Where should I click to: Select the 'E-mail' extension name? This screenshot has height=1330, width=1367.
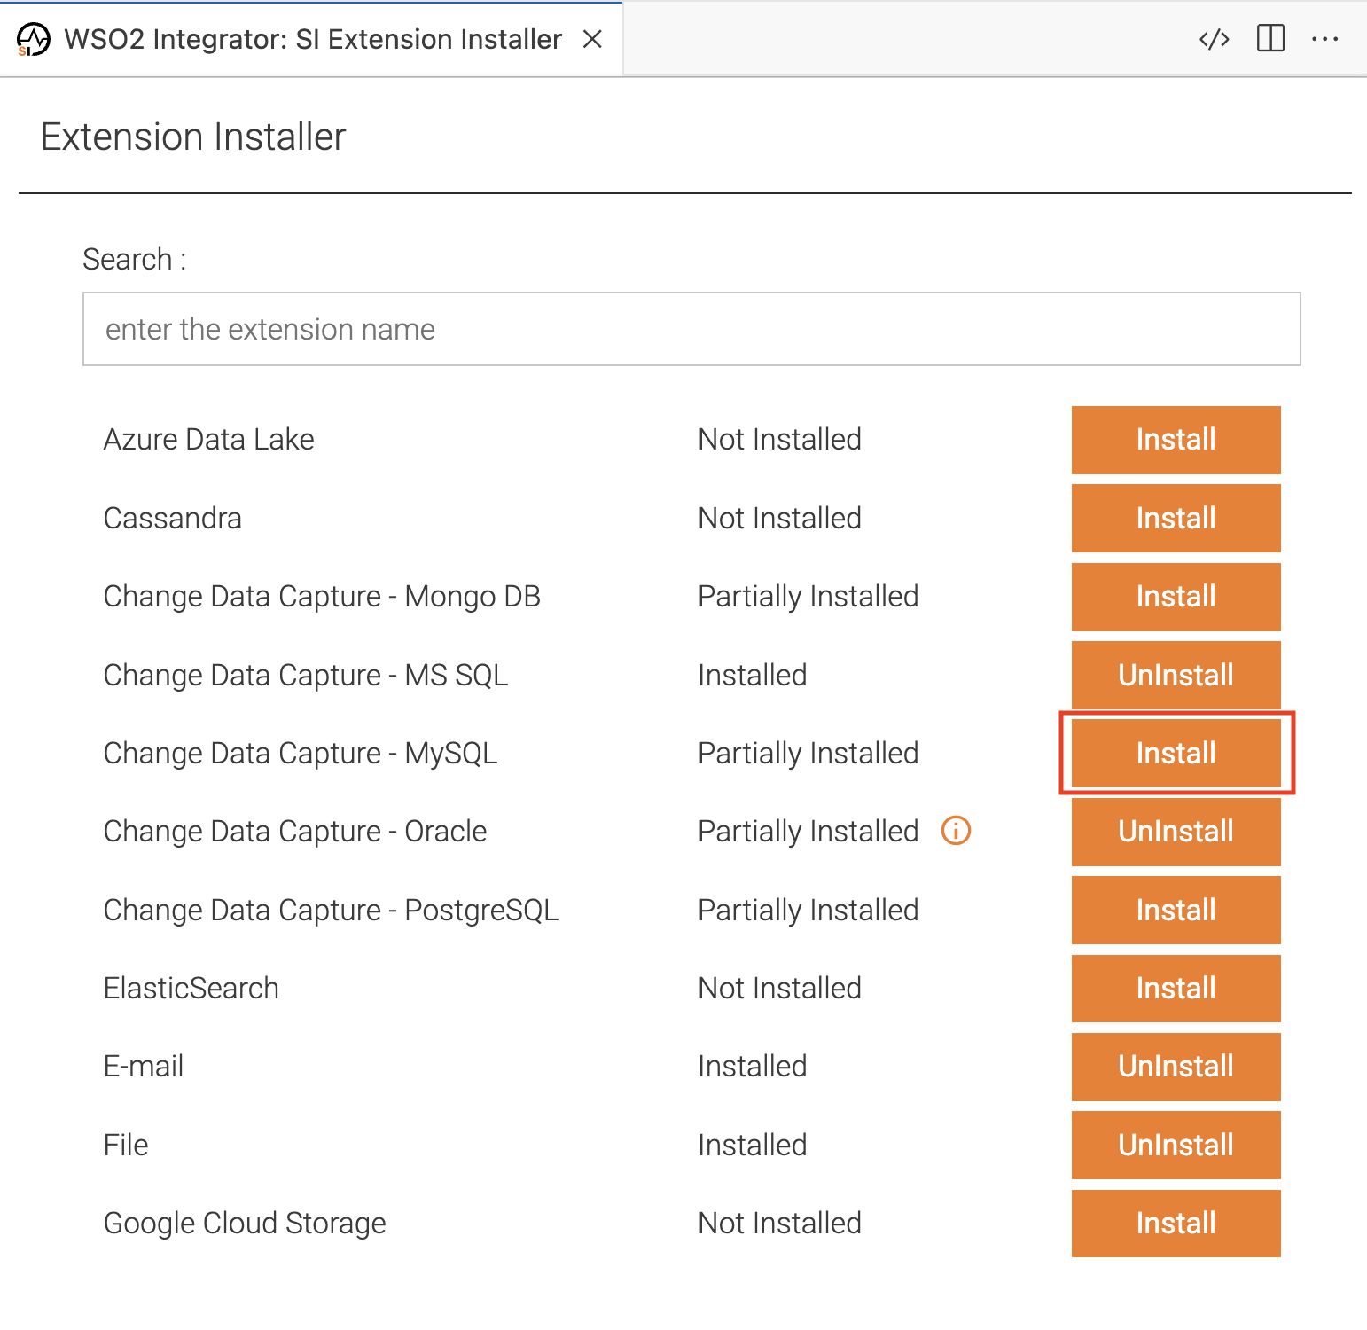coord(144,1066)
